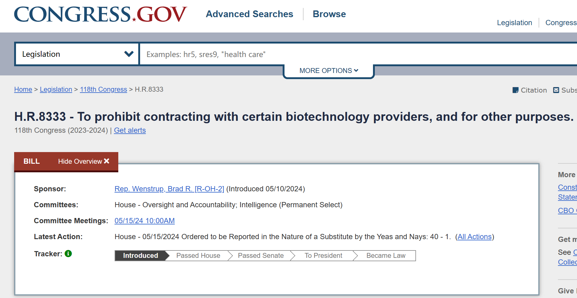Click the X icon beside Hide Overview
The image size is (577, 298).
pos(107,161)
